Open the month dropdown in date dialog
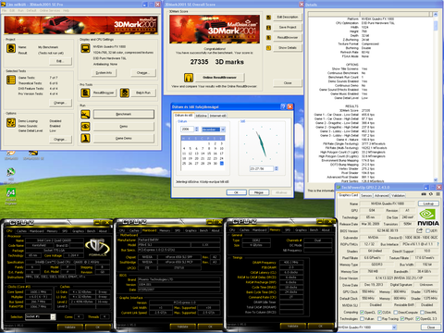Viewport: 444px width, 333px height. click(x=223, y=129)
